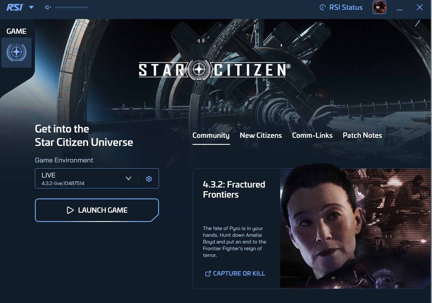Adjust the volume slider bar
This screenshot has height=303, width=432.
coord(72,7)
